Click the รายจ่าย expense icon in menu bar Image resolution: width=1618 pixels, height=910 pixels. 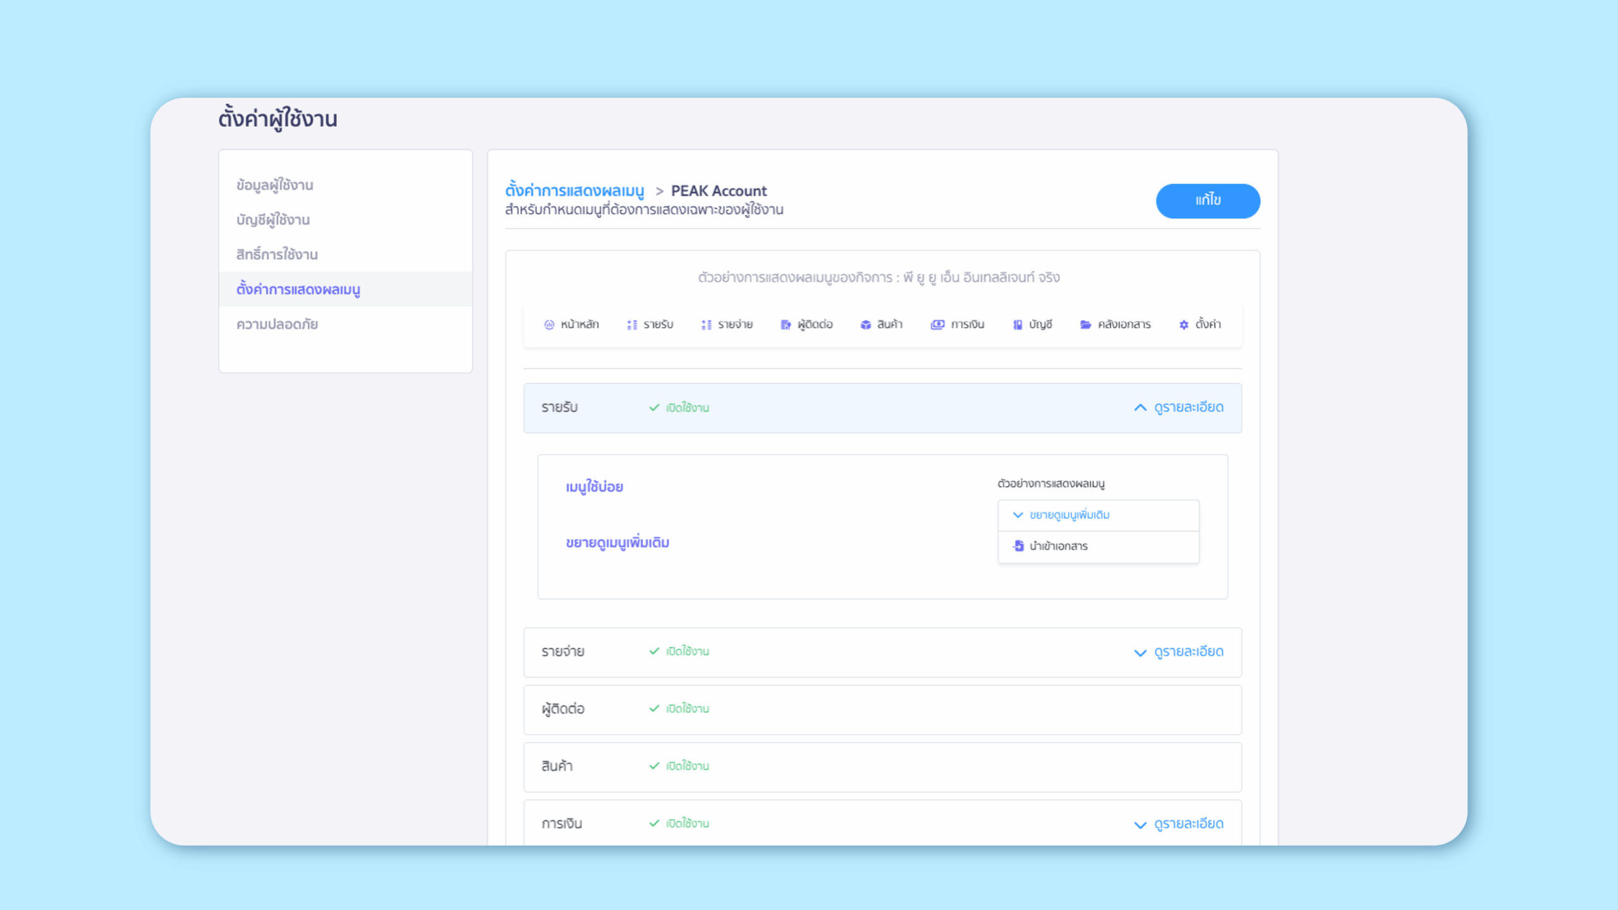pyautogui.click(x=706, y=324)
